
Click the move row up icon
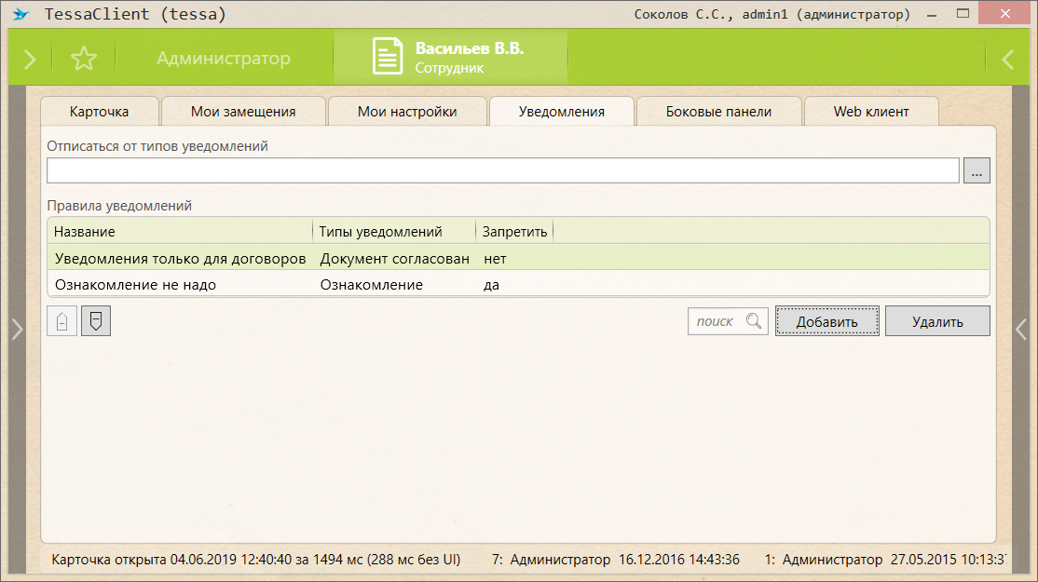click(x=61, y=321)
